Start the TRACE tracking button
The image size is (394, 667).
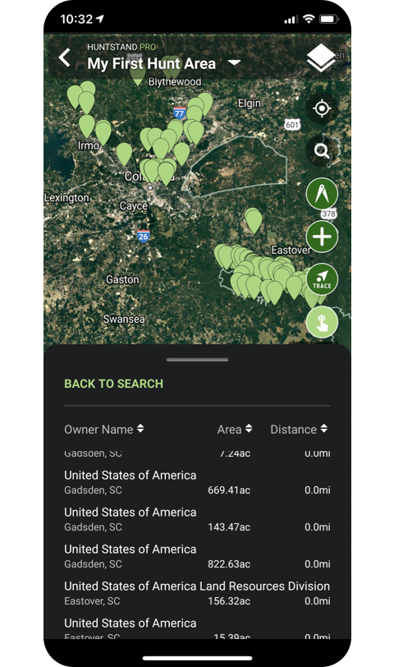tap(322, 279)
